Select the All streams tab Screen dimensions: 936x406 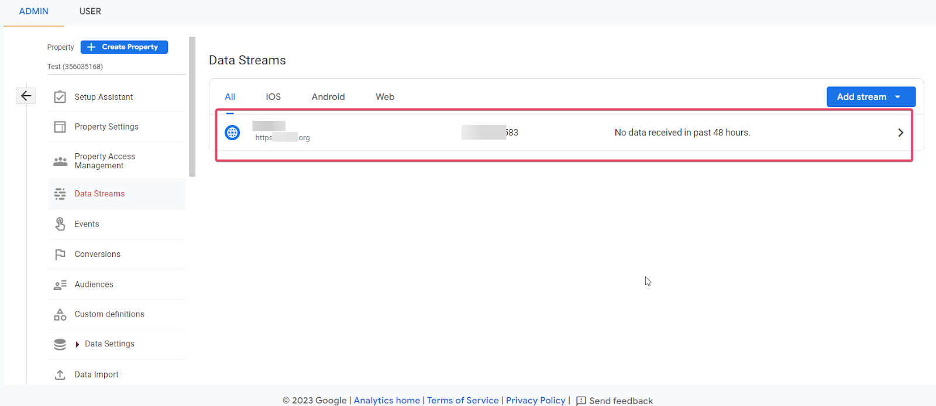point(230,97)
